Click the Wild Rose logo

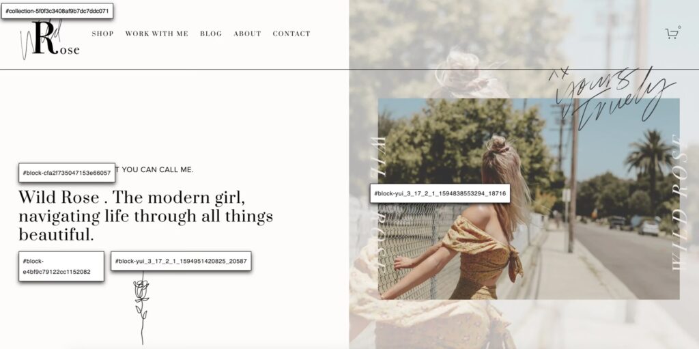tap(49, 40)
